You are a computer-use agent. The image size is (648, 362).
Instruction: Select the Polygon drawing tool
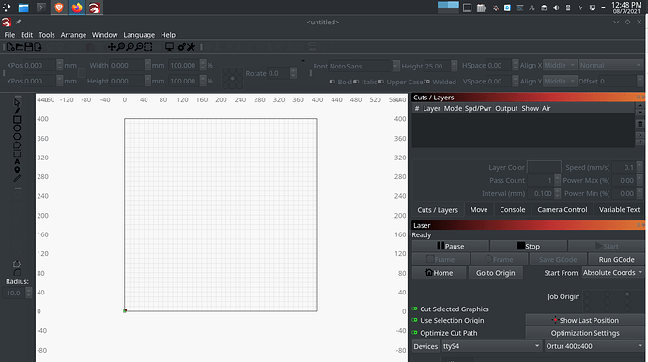tap(17, 137)
